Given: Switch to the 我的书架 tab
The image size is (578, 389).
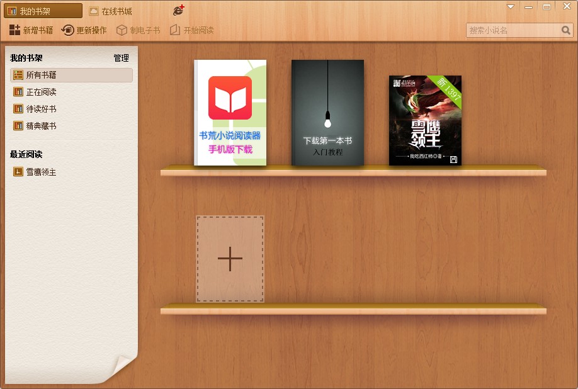Looking at the screenshot, I should 43,11.
